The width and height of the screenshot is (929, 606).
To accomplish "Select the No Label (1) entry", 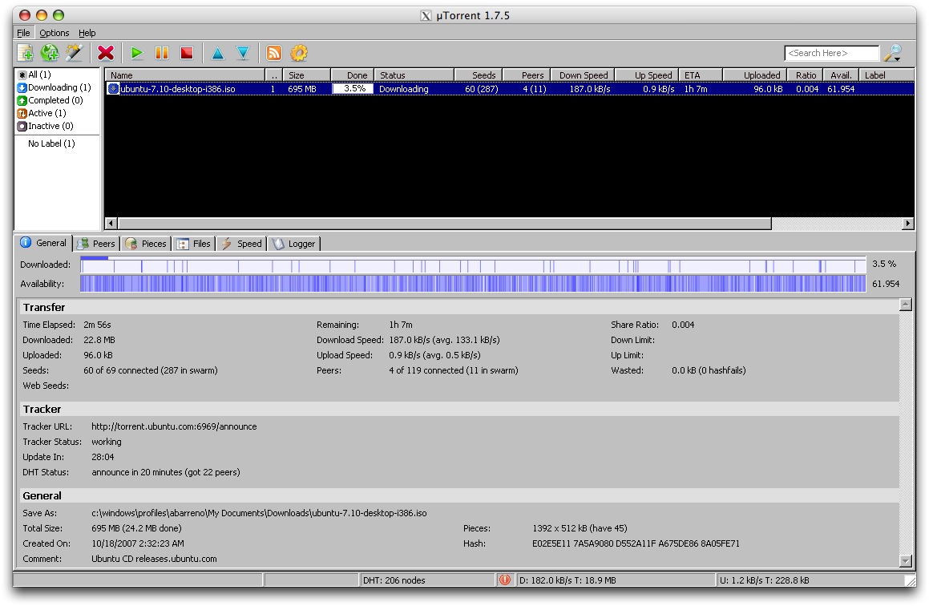I will tap(51, 144).
